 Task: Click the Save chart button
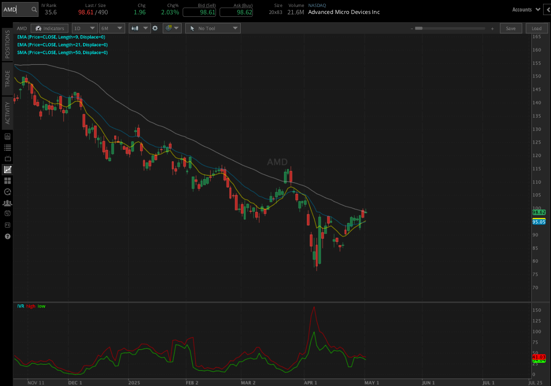coord(511,28)
